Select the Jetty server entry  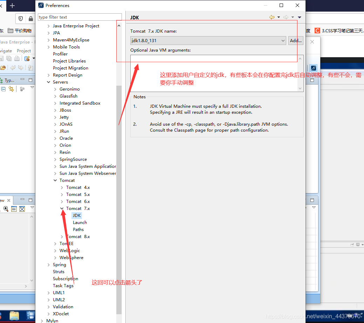64,117
